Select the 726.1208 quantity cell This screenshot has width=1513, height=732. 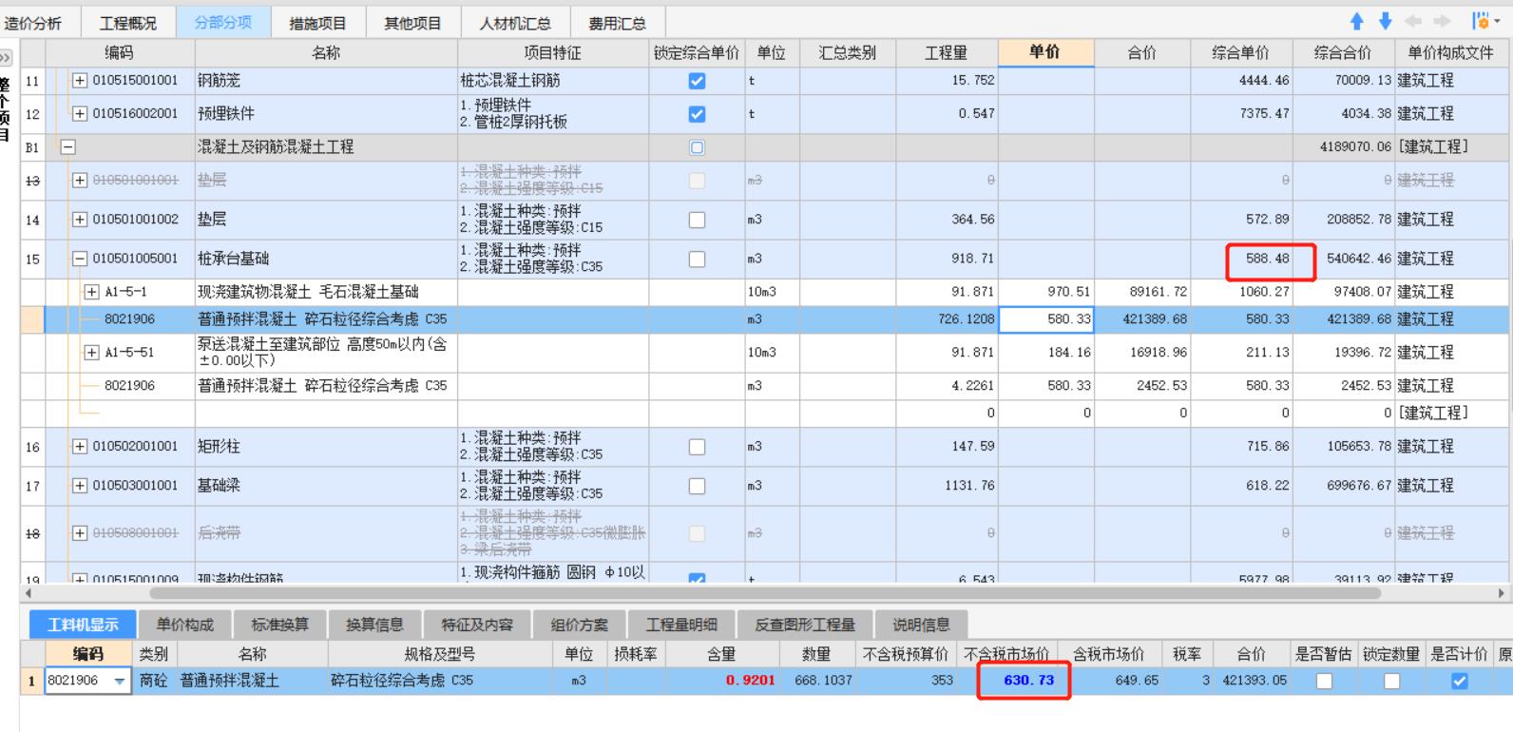[x=947, y=319]
